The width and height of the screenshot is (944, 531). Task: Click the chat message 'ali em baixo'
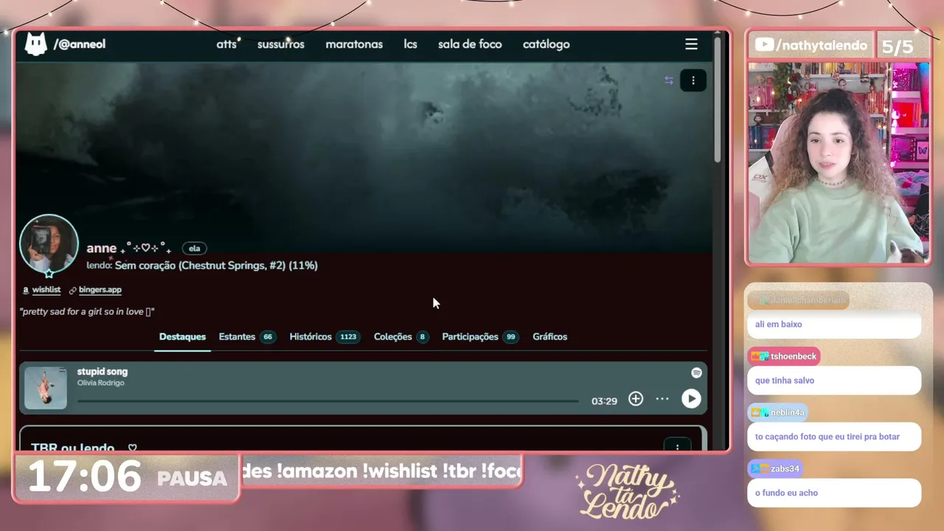779,324
